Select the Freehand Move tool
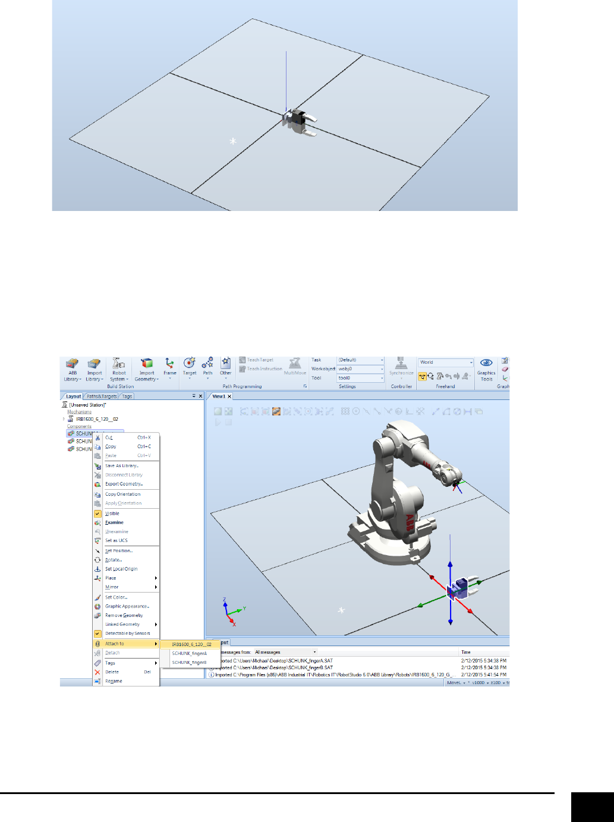This screenshot has height=822, width=614. (x=423, y=376)
